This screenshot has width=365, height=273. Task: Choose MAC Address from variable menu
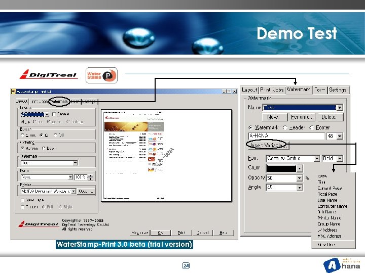pyautogui.click(x=329, y=236)
